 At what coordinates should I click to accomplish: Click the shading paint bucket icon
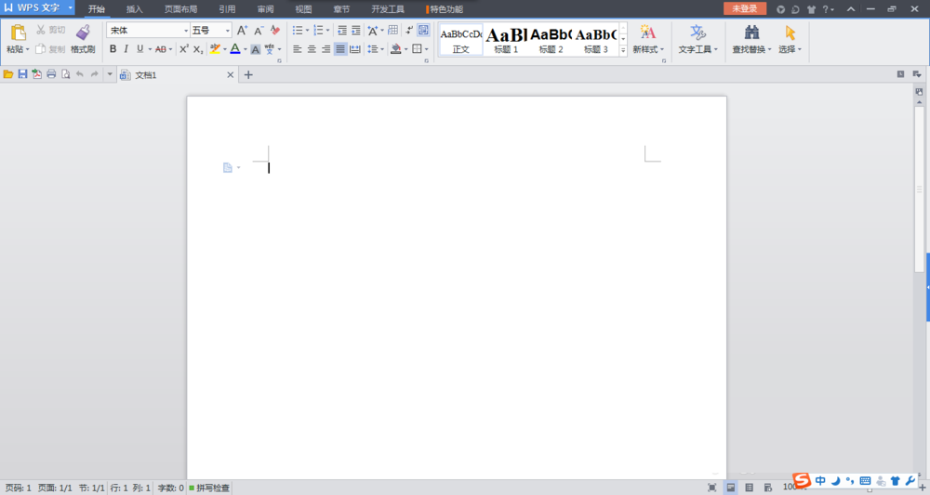click(x=395, y=49)
